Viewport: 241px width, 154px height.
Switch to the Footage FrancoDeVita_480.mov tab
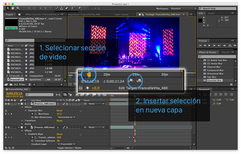(163, 15)
